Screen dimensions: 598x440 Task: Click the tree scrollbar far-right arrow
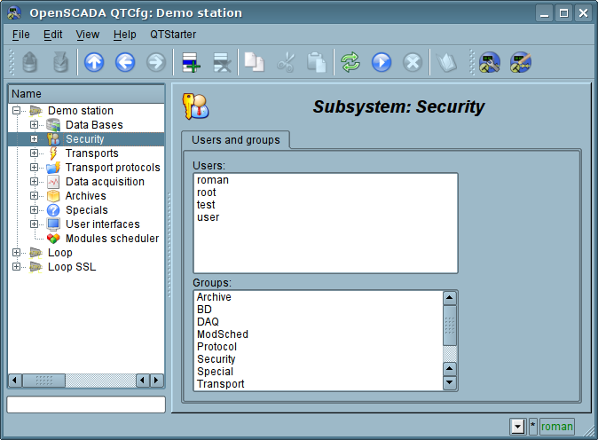[x=156, y=381]
